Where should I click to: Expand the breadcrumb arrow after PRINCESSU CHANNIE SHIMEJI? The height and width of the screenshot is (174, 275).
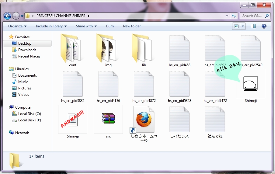(x=89, y=16)
